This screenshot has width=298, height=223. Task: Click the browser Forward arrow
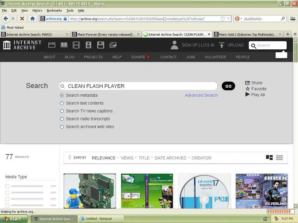pos(13,19)
